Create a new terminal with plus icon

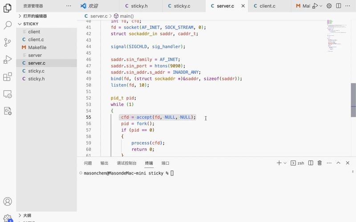tap(279, 163)
